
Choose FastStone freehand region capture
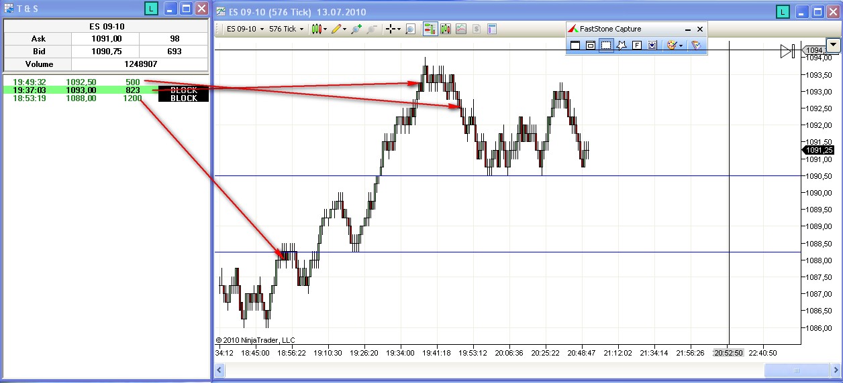(x=622, y=45)
